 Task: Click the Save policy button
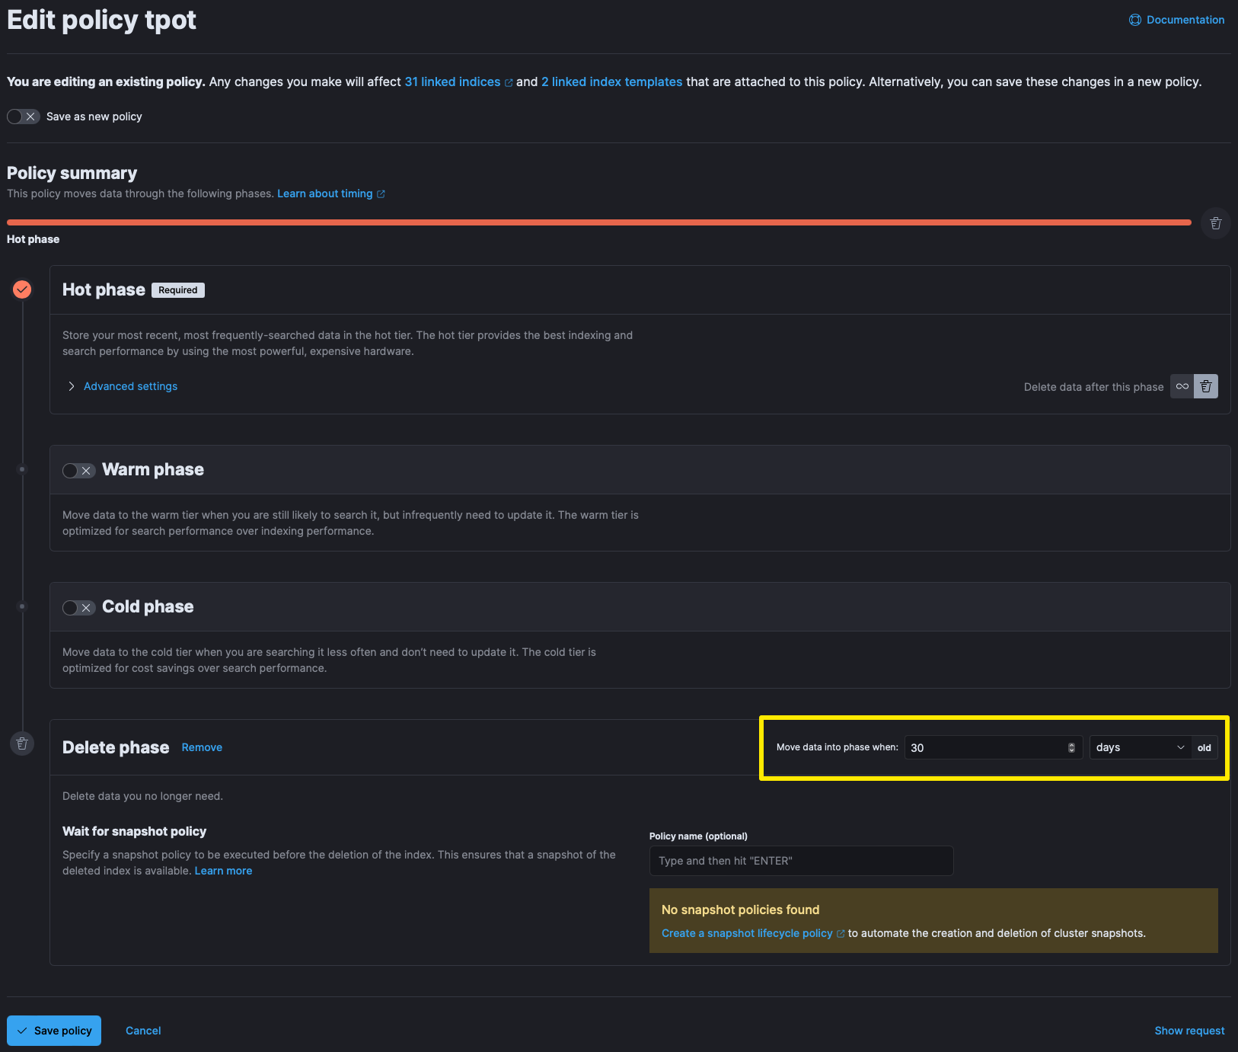pos(54,1031)
